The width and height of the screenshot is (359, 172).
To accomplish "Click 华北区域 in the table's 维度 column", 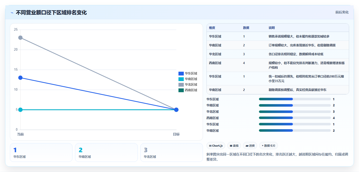I will click(215, 54).
